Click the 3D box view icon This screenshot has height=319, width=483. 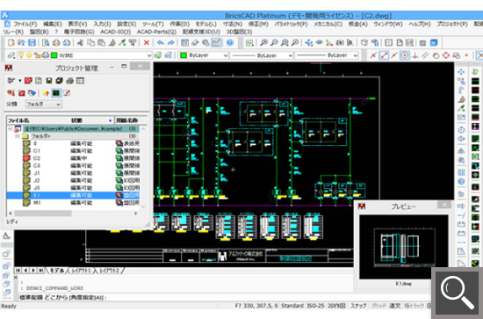(364, 42)
